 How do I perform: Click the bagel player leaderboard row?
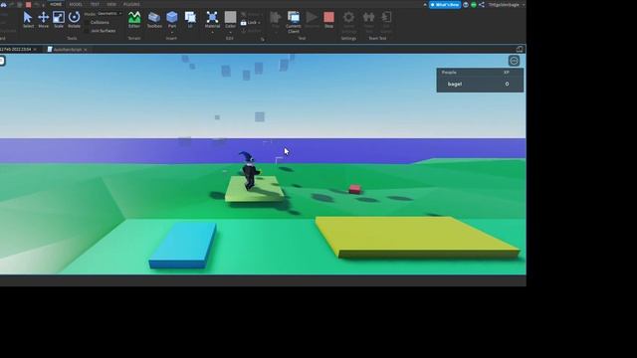coord(480,84)
